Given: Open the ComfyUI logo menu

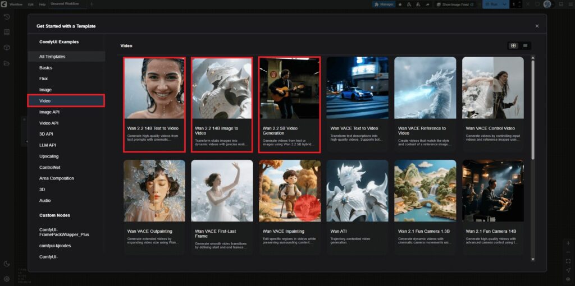Looking at the screenshot, I should pyautogui.click(x=3, y=4).
